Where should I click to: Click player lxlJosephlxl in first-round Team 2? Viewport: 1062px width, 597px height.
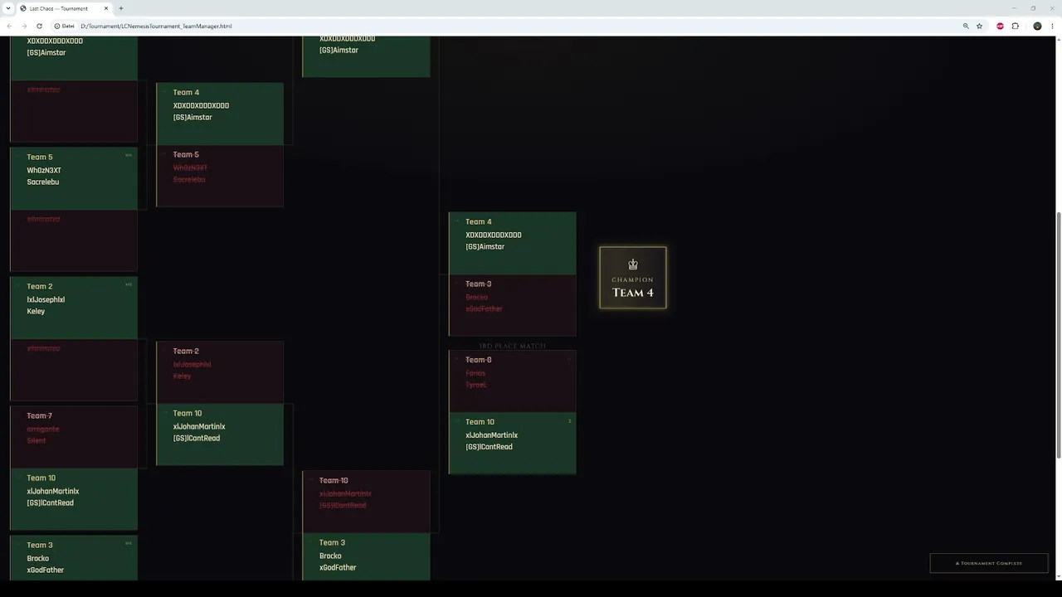(46, 299)
